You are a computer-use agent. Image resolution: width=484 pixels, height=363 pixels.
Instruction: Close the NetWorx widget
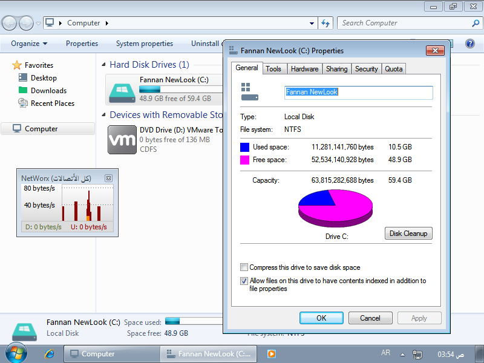108,178
